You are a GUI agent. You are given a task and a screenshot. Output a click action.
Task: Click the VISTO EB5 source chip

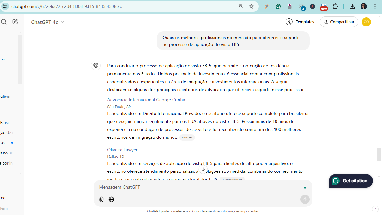point(187,137)
